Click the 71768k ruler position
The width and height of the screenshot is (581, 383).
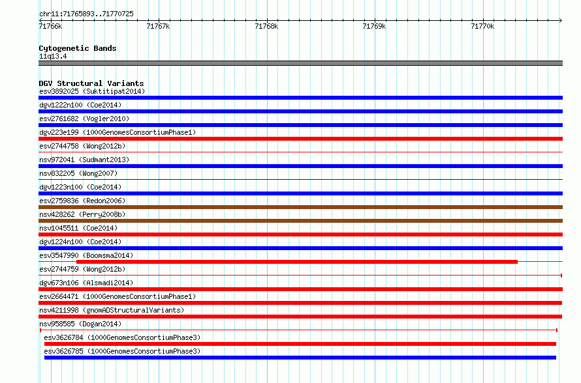point(266,26)
